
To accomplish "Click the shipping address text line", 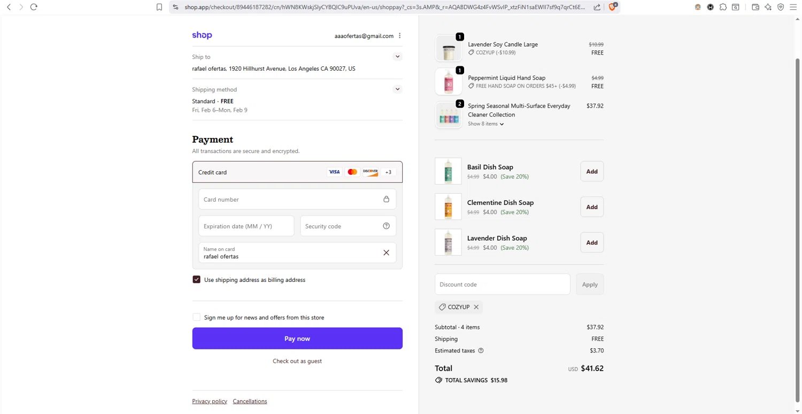I will click(x=274, y=68).
